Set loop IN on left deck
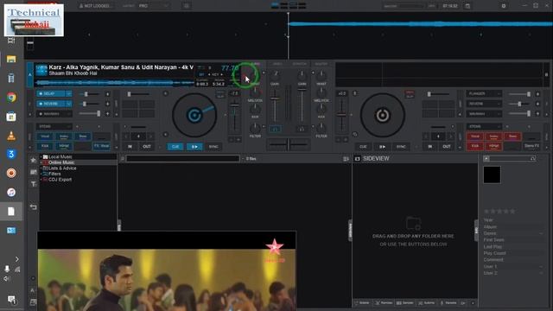Viewport: 553px width, 311px height. (130, 146)
